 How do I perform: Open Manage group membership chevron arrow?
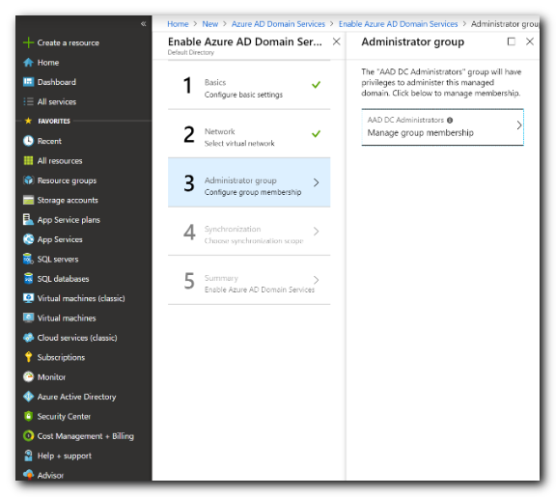point(518,125)
